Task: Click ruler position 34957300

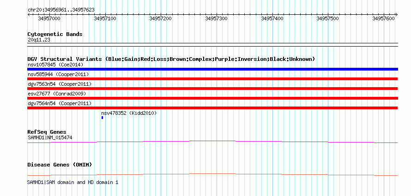Action: pos(217,18)
